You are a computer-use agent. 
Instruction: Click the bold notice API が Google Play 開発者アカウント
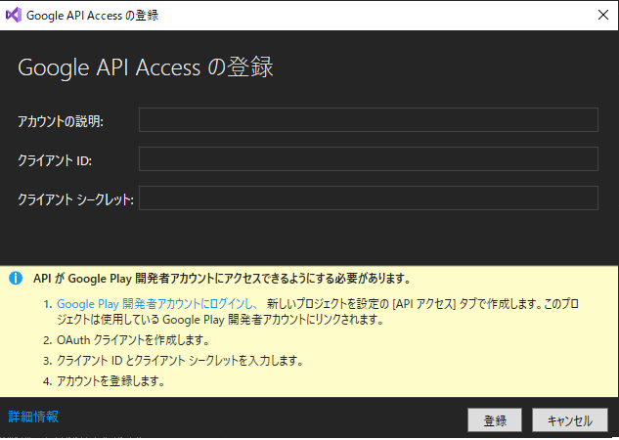[222, 279]
